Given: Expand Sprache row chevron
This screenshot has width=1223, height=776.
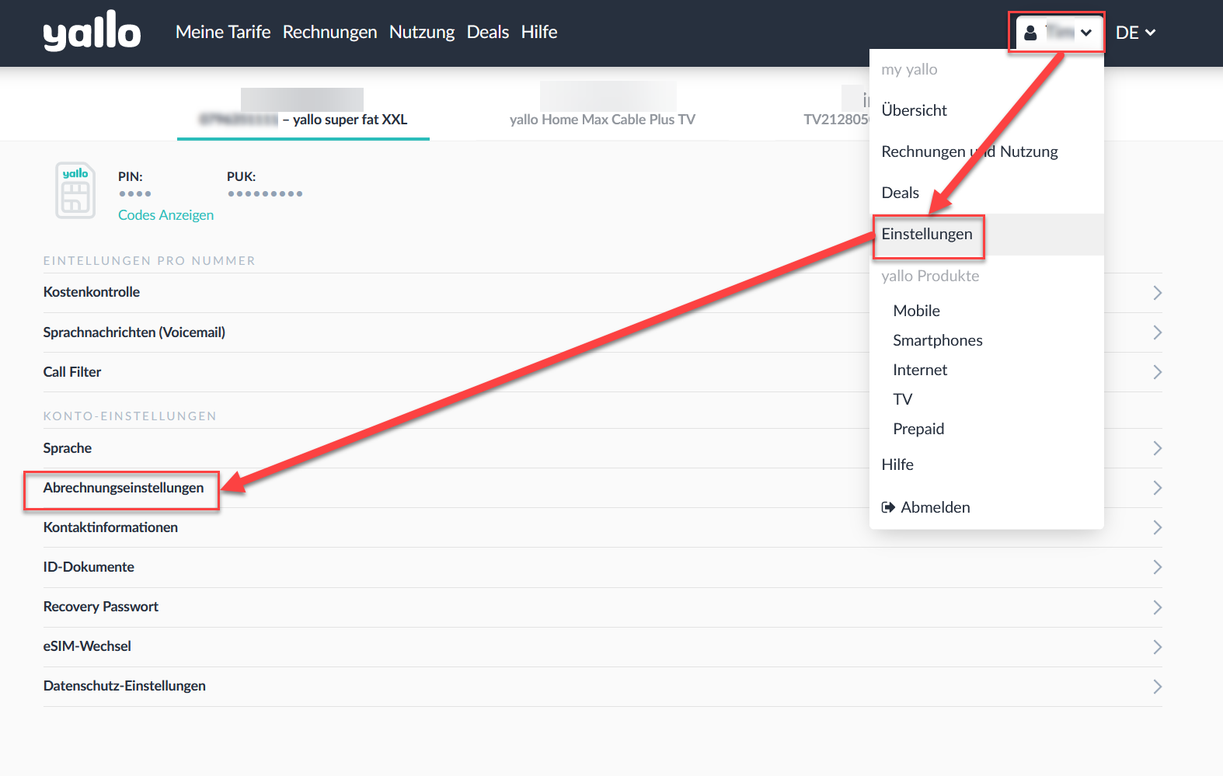Looking at the screenshot, I should pyautogui.click(x=1157, y=448).
